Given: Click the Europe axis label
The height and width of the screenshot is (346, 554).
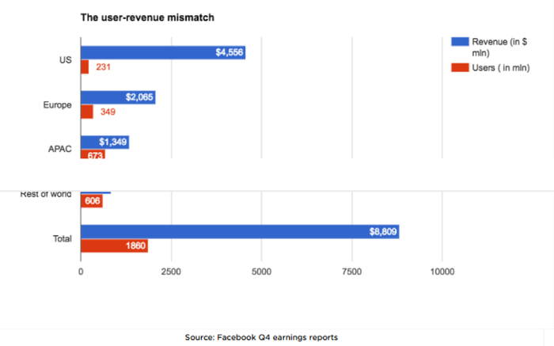Looking at the screenshot, I should coord(57,105).
